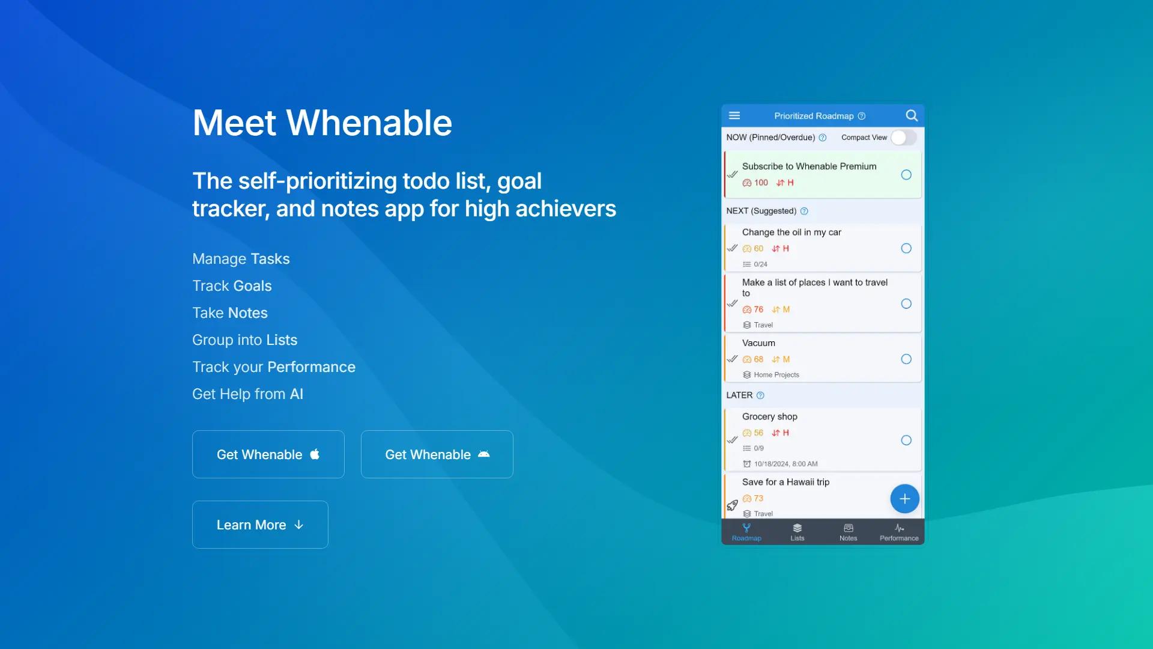Click the subtask checklist icon showing 0/9
Screen dimensions: 1153x649
point(747,448)
